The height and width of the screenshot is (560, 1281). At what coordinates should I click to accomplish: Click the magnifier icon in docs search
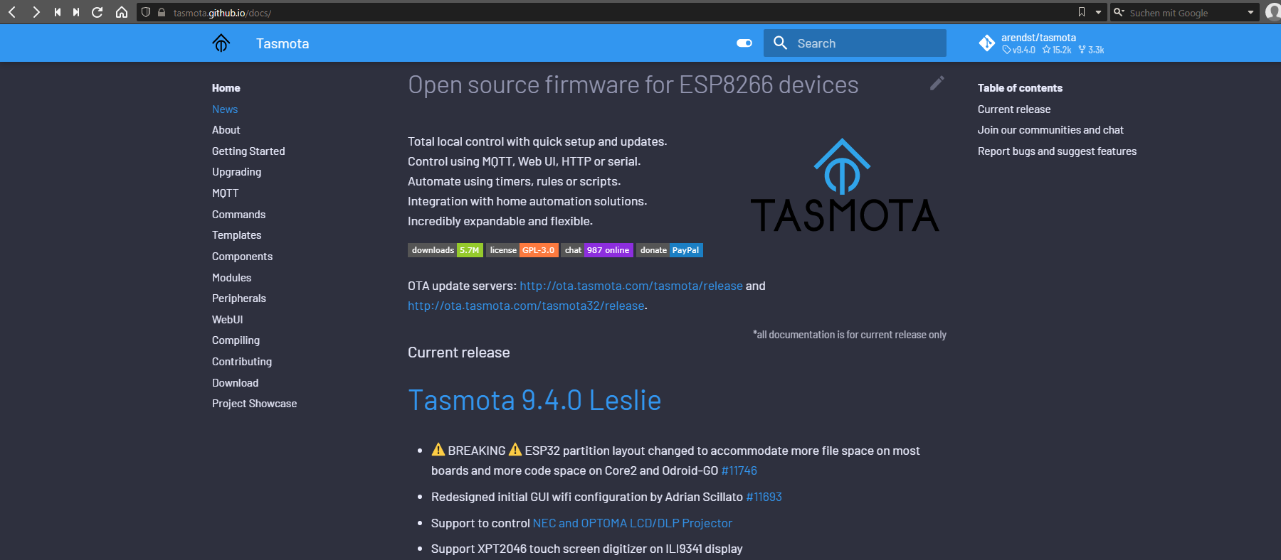780,43
